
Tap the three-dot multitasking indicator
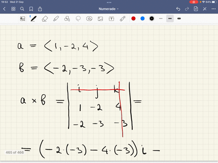[x=109, y=2]
